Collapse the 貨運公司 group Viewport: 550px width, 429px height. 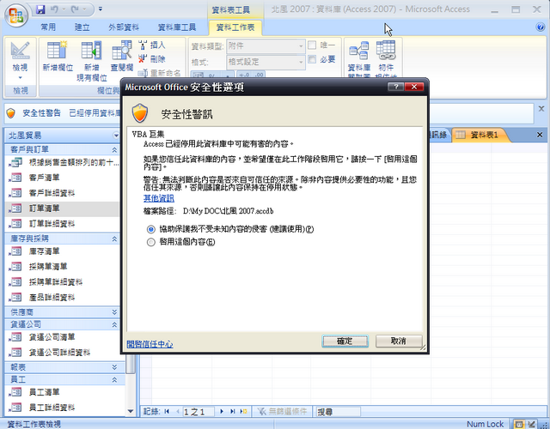(x=114, y=324)
